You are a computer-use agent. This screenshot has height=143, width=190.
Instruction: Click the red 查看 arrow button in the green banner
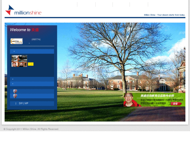click(x=176, y=104)
